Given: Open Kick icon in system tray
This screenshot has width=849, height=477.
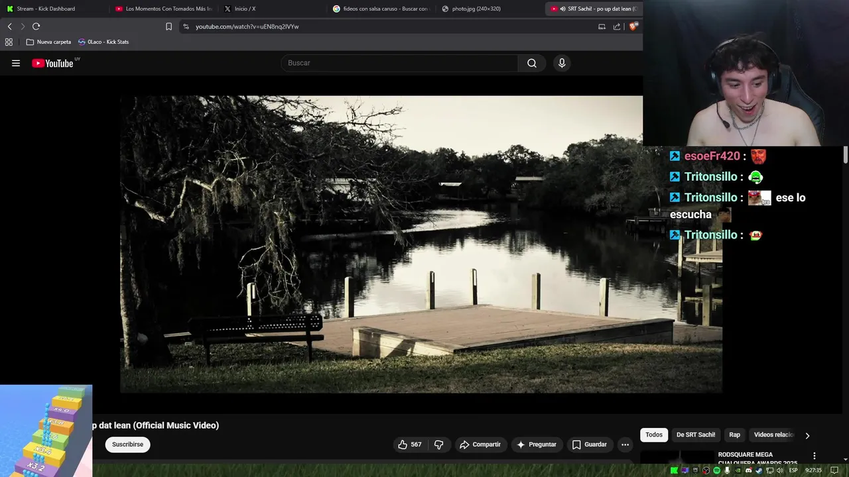Looking at the screenshot, I should [x=674, y=470].
